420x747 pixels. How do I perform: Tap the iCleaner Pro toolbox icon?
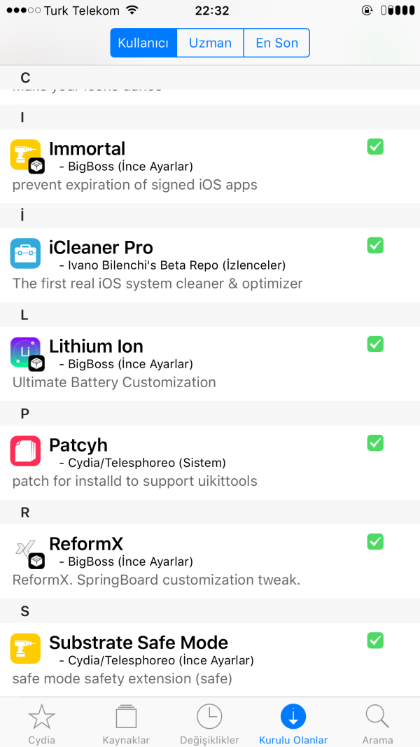pos(25,253)
